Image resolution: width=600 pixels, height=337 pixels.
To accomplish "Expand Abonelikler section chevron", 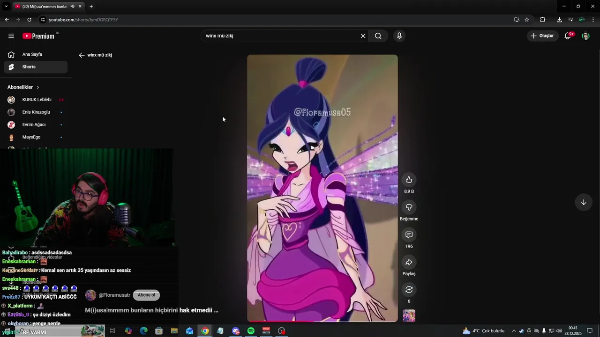I will tap(38, 88).
